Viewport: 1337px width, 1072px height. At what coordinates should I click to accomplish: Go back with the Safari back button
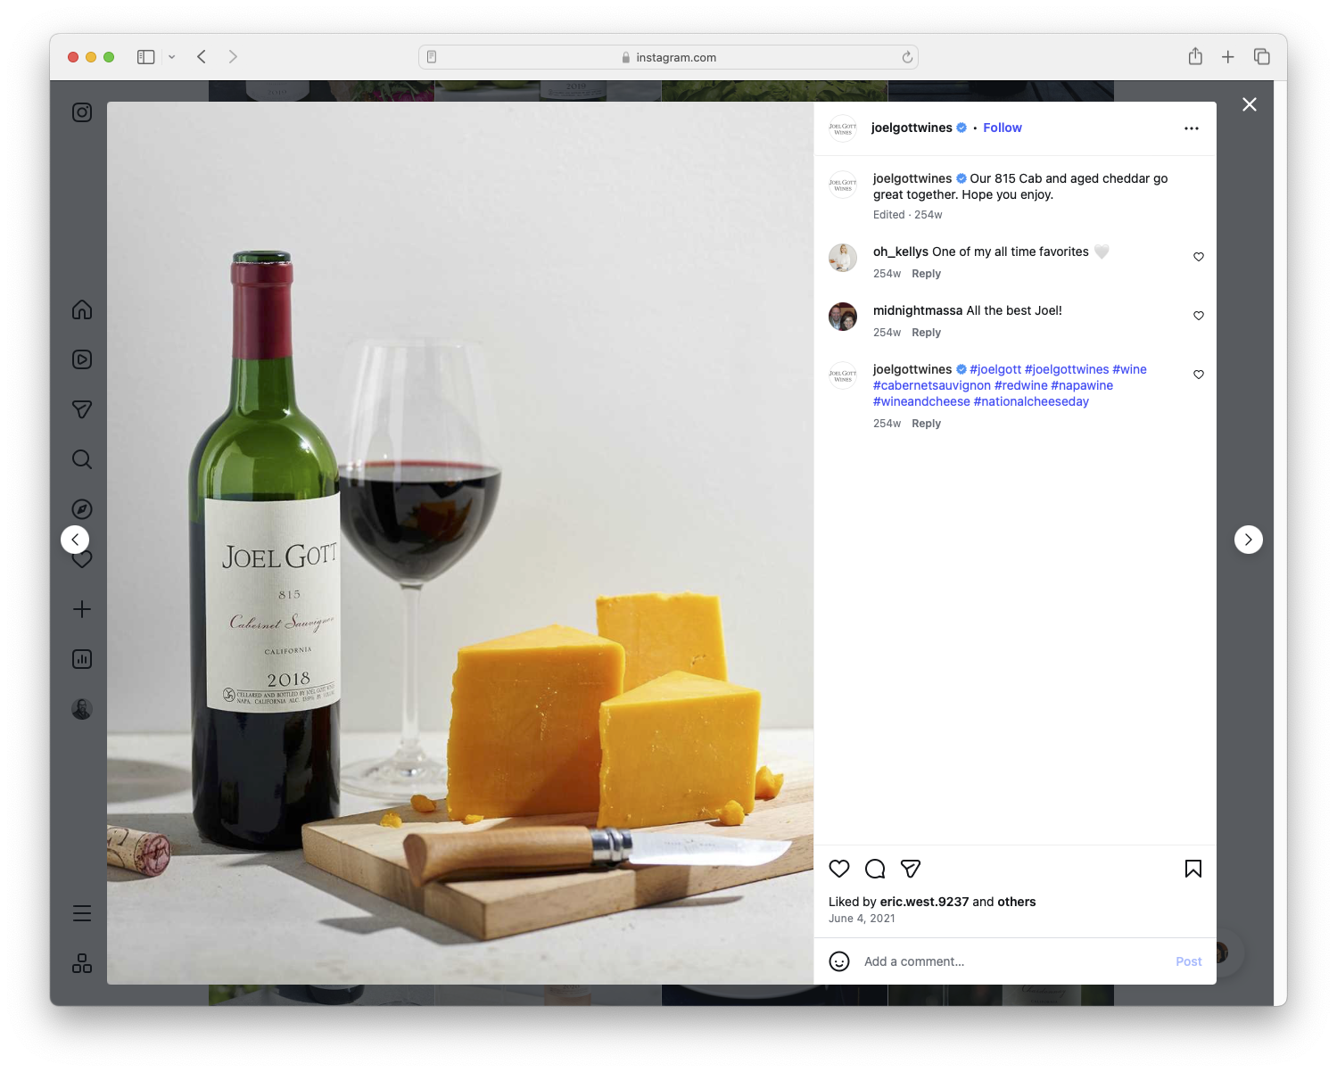click(x=202, y=57)
